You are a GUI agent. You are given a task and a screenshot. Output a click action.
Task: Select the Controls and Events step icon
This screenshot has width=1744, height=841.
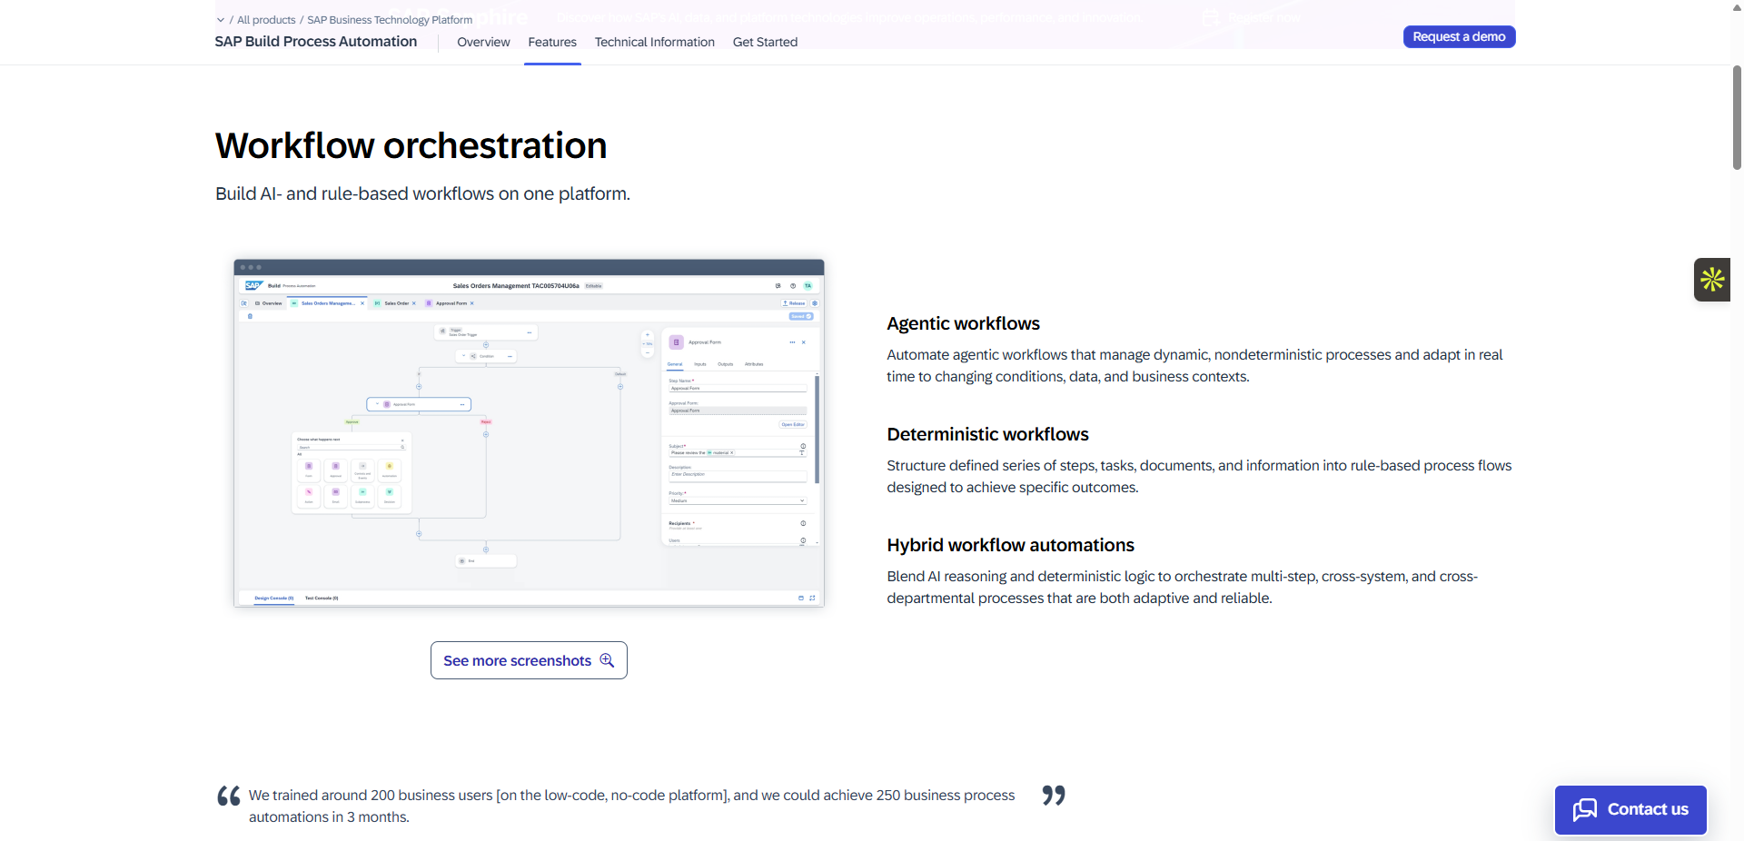click(x=362, y=466)
